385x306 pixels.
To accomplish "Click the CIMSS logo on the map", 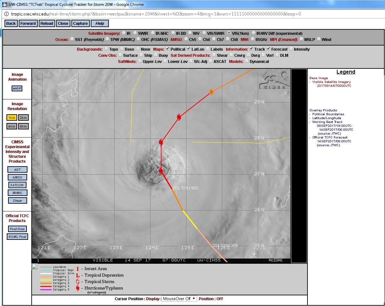I will point(275,80).
